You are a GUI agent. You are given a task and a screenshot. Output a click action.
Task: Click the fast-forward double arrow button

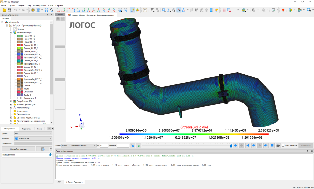266,145
